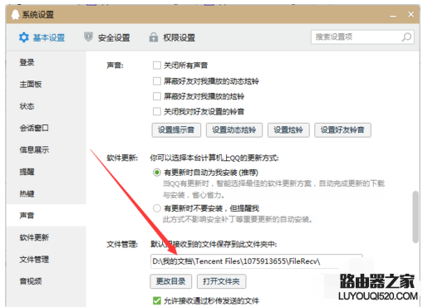Image resolution: width=423 pixels, height=307 pixels.
Task: Select 有更新时自动为我安装 radio option
Action: pyautogui.click(x=157, y=173)
